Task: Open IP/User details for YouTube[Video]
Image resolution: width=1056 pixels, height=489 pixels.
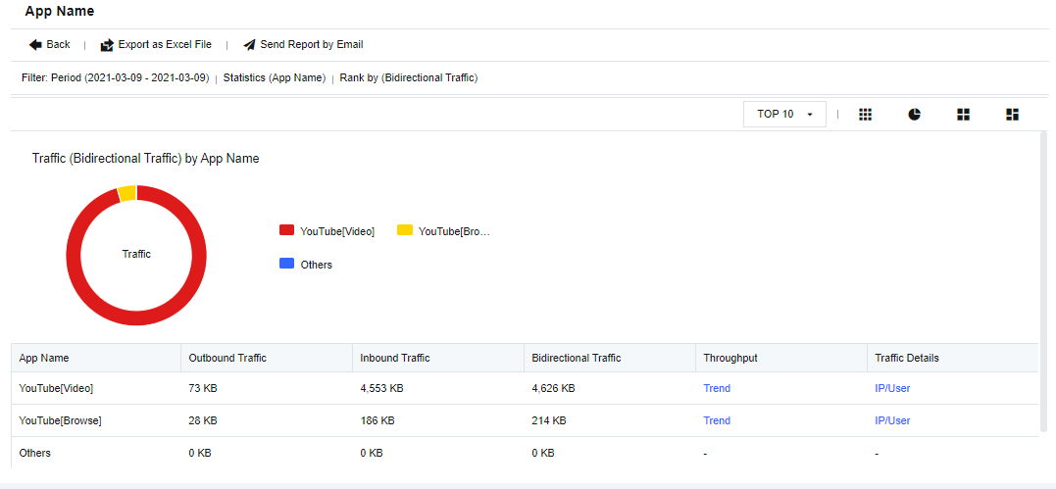Action: pos(892,388)
